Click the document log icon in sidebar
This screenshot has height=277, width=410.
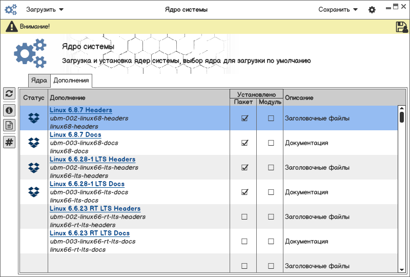[x=9, y=125]
